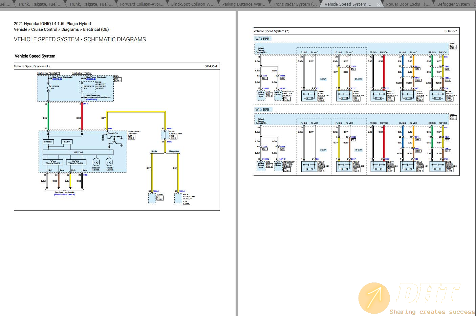Image resolution: width=476 pixels, height=316 pixels.
Task: Click the 'LEAK CURRENT AUTOCUT DEVICE' label
Action: click(x=101, y=85)
